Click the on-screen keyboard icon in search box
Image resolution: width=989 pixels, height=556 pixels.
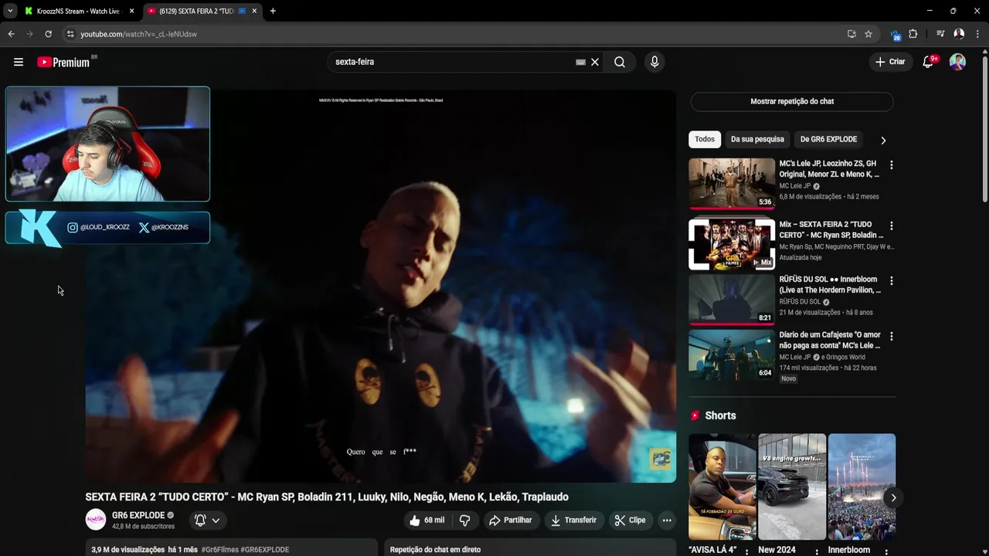[580, 62]
